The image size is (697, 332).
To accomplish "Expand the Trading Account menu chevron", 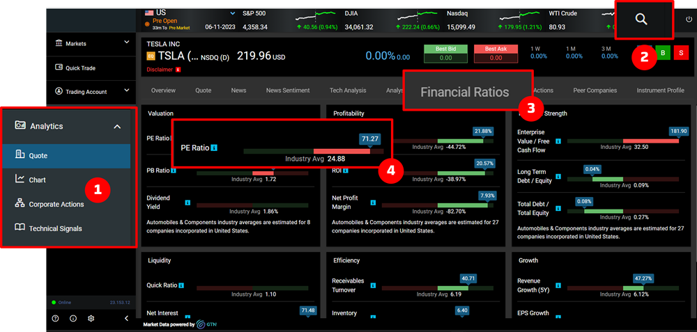I will pyautogui.click(x=126, y=90).
